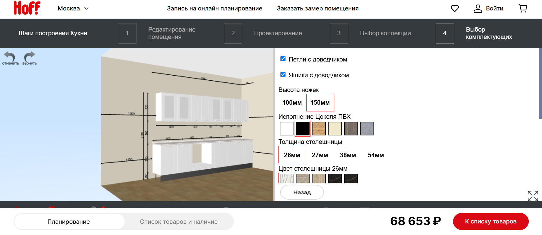
Task: Expand the planner to fullscreen
Action: coord(533,196)
